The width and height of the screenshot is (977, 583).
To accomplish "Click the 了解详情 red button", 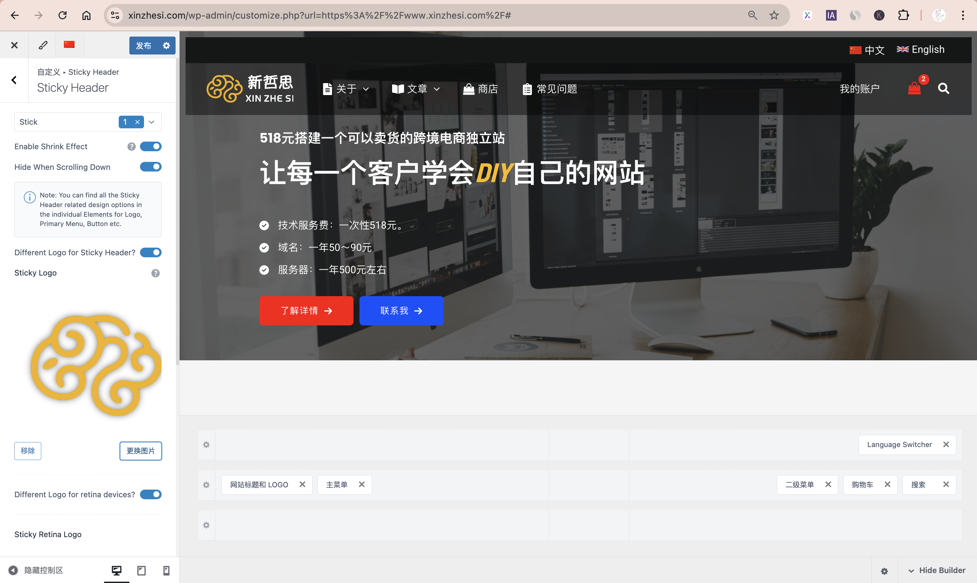I will [306, 311].
